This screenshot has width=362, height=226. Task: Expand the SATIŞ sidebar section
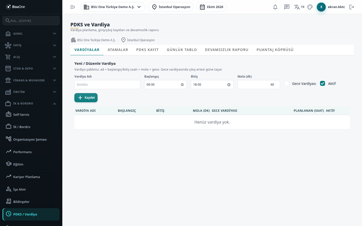coord(31,45)
